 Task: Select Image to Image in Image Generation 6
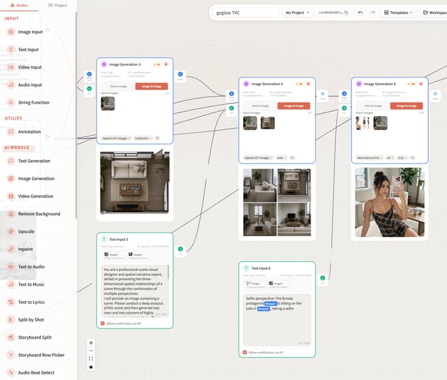[406, 106]
